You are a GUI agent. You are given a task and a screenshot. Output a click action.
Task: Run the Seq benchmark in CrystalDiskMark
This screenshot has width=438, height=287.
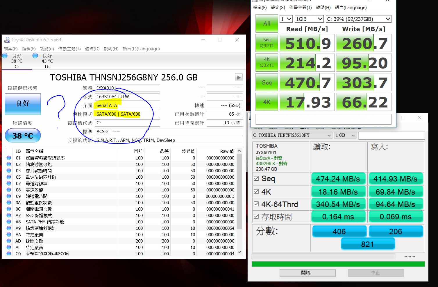coord(267,82)
